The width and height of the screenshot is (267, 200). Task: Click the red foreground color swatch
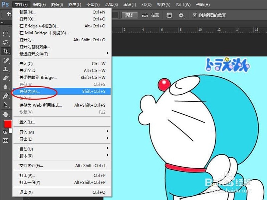pyautogui.click(x=8, y=124)
